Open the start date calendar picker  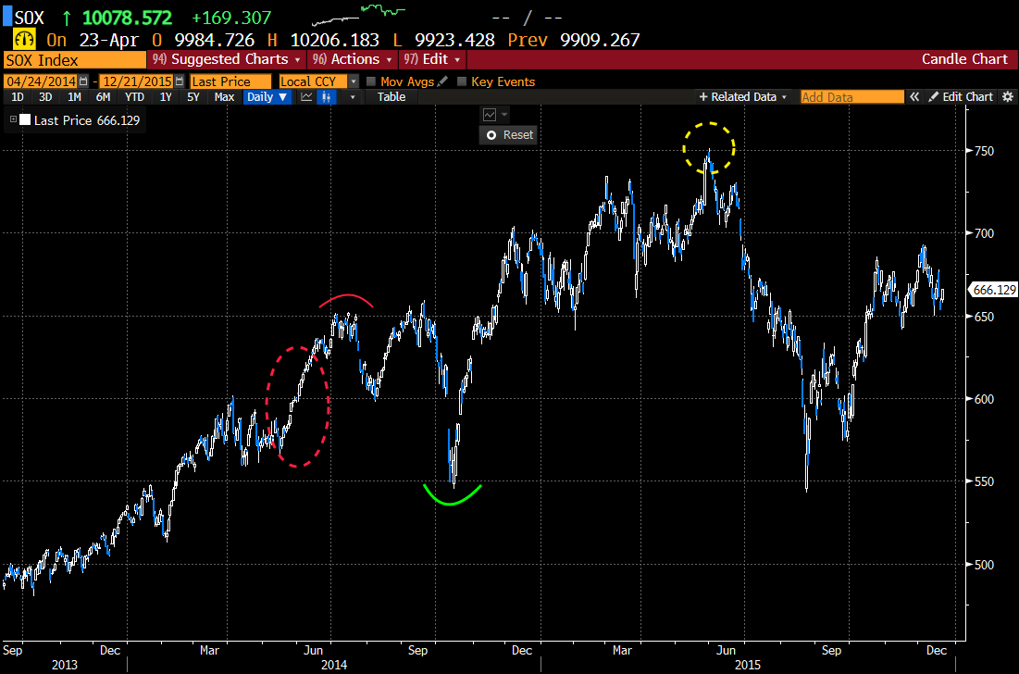84,81
